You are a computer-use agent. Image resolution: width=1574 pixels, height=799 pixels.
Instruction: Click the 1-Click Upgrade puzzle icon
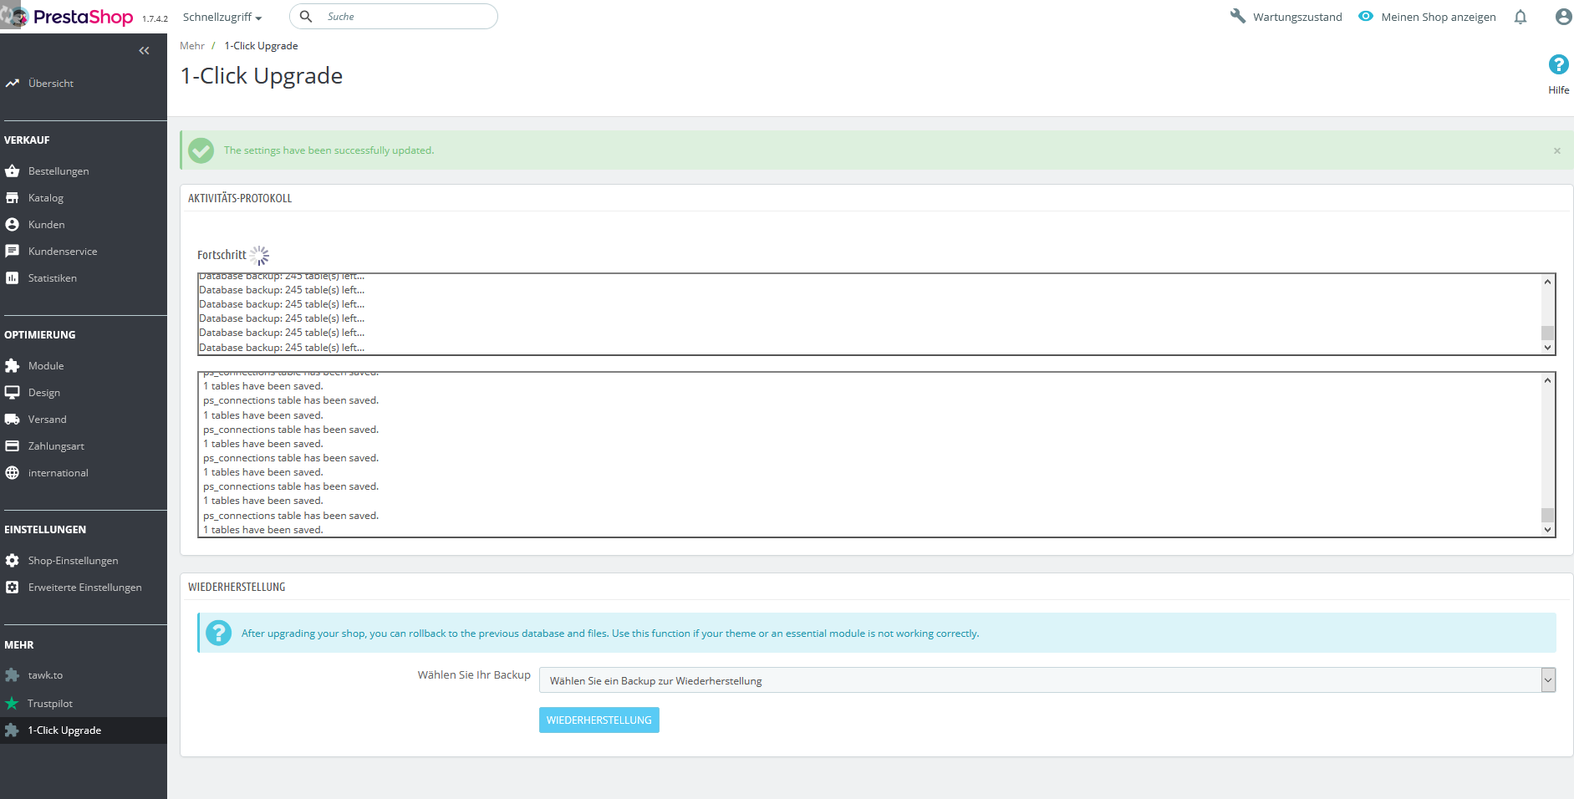pyautogui.click(x=13, y=730)
